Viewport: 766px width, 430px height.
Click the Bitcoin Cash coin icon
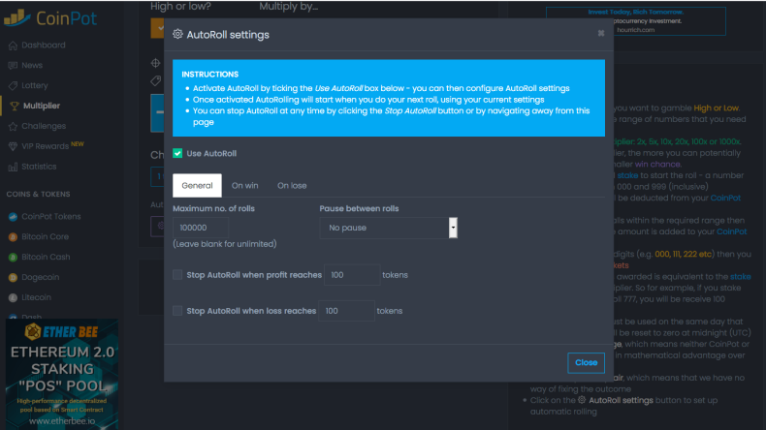coord(14,258)
